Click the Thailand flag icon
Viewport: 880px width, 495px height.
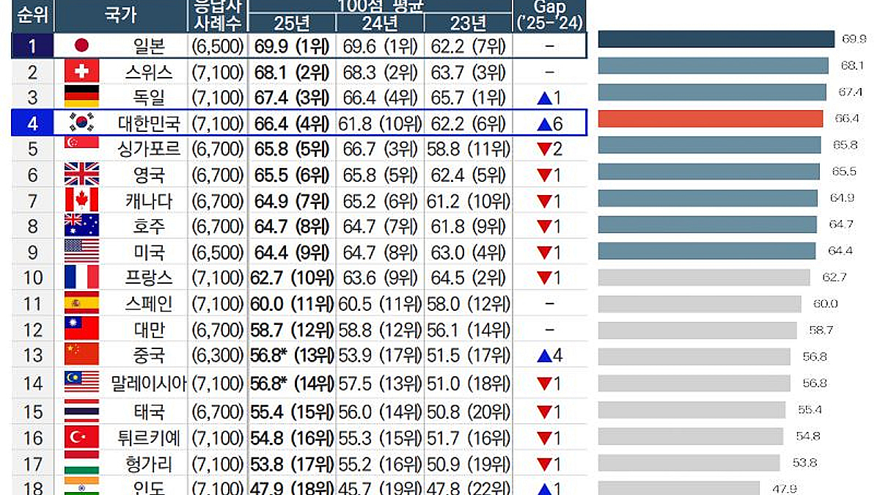81,411
